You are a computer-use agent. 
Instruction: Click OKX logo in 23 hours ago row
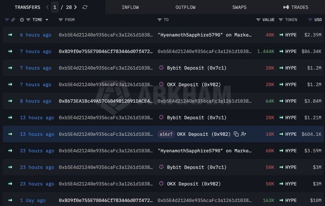click(161, 184)
